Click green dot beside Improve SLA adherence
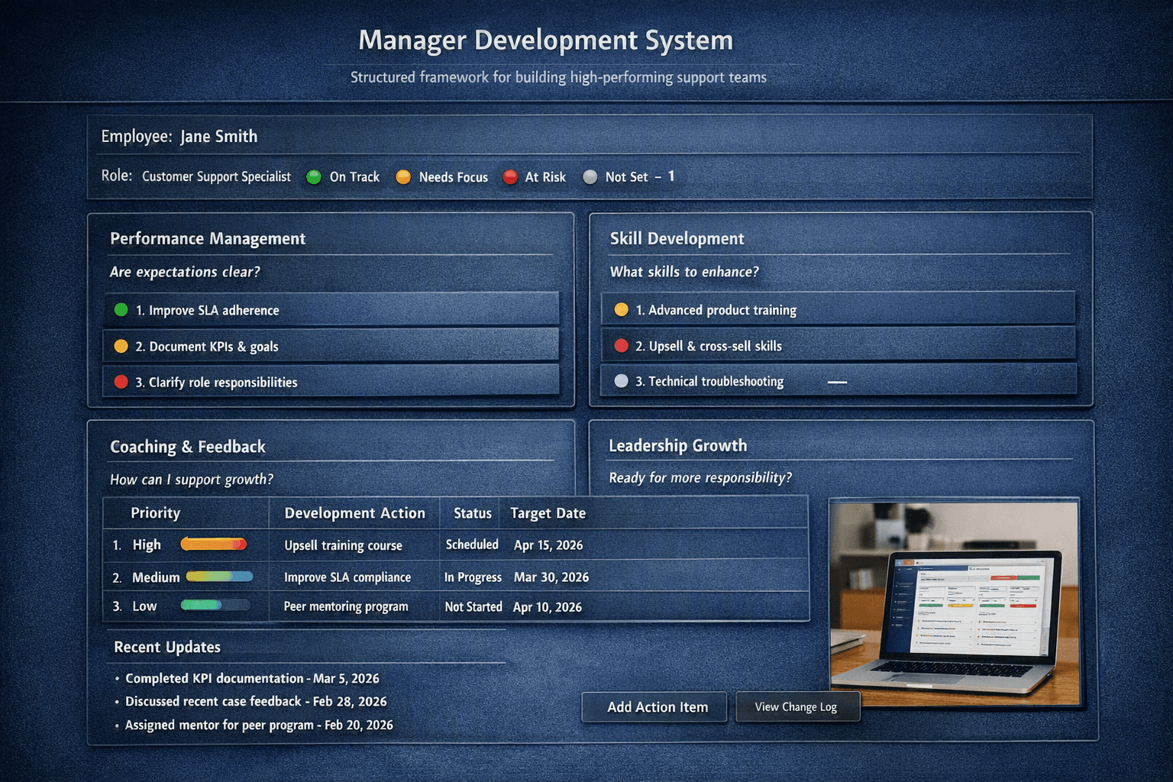The image size is (1173, 782). click(121, 310)
